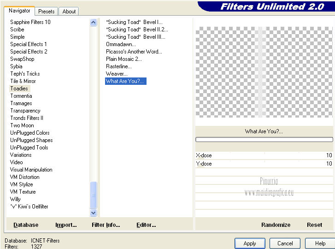This screenshot has width=335, height=249.
Task: Click the Apply button
Action: (250, 243)
